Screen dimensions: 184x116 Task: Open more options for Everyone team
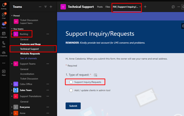pos(48,107)
